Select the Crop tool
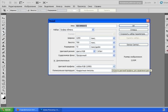The image size is (168, 112). pyautogui.click(x=4, y=32)
